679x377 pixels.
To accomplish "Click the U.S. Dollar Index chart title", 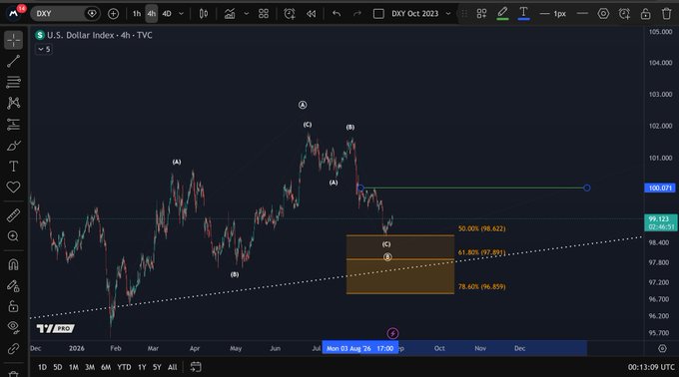I will pos(100,35).
